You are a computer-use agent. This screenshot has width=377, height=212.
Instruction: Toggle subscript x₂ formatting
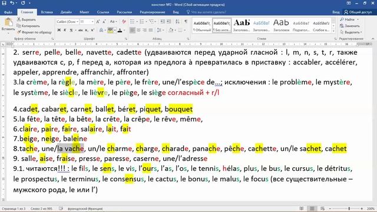click(x=87, y=30)
